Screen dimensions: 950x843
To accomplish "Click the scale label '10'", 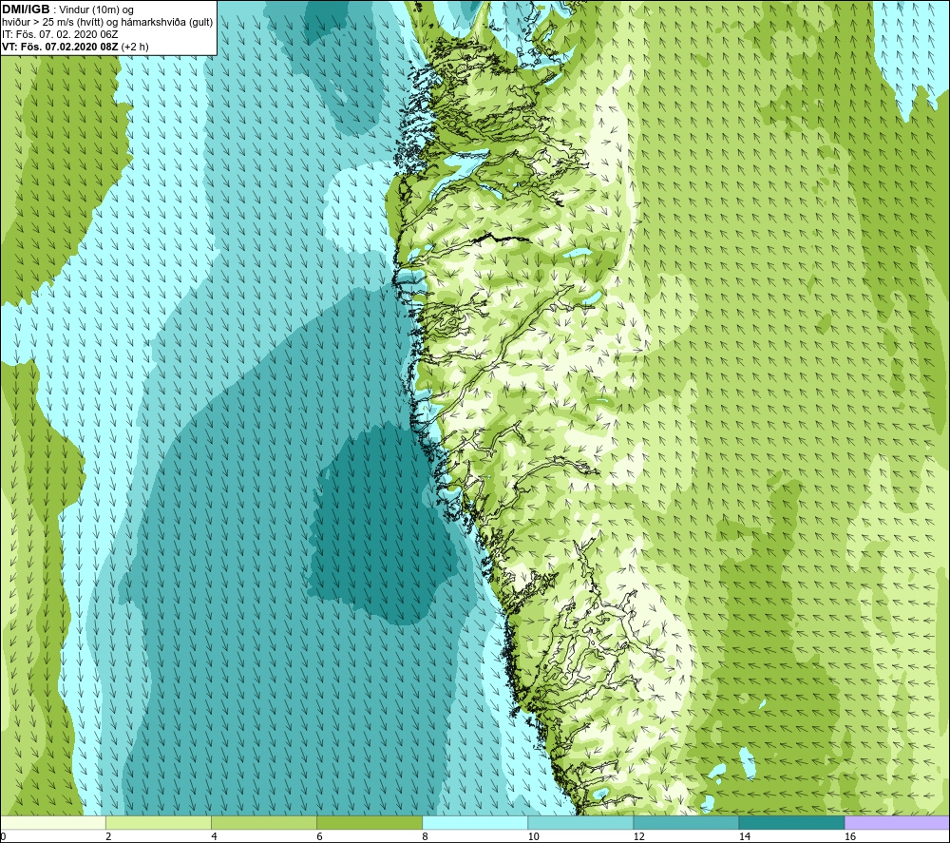I will [x=533, y=836].
